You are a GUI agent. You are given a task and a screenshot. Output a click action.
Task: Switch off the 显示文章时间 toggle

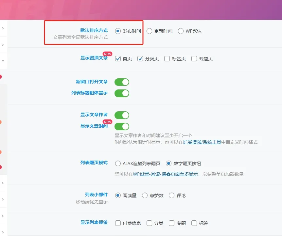(x=122, y=127)
